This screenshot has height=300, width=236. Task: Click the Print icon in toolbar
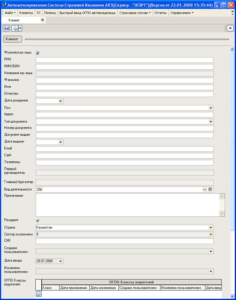tap(15, 28)
